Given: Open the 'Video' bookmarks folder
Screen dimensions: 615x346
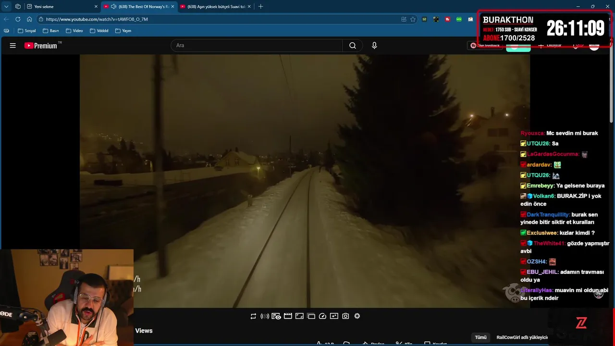Looking at the screenshot, I should click(74, 31).
